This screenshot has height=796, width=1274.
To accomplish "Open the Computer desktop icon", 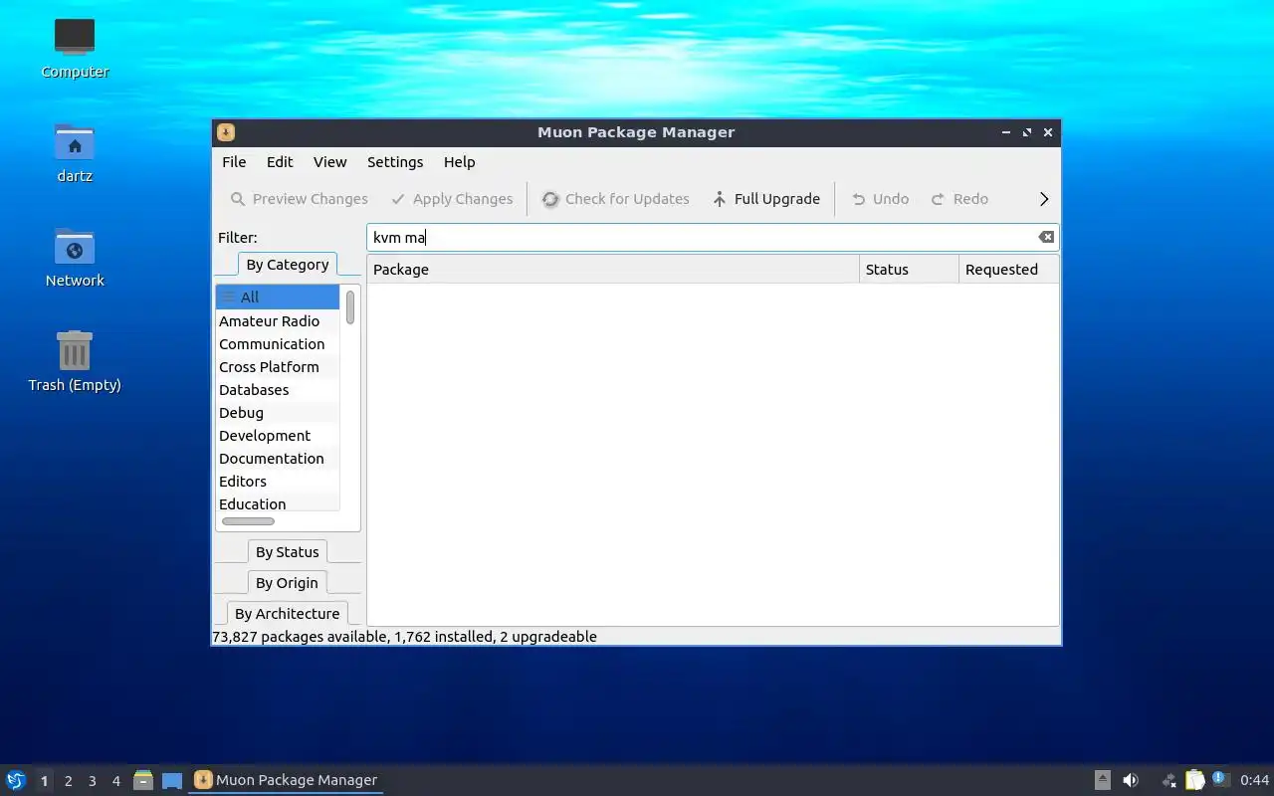I will (x=75, y=48).
